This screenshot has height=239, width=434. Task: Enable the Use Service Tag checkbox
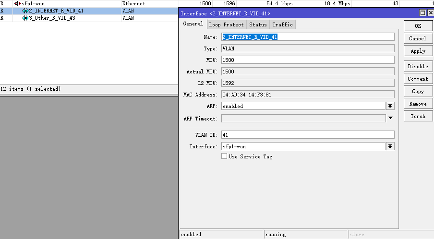(224, 156)
